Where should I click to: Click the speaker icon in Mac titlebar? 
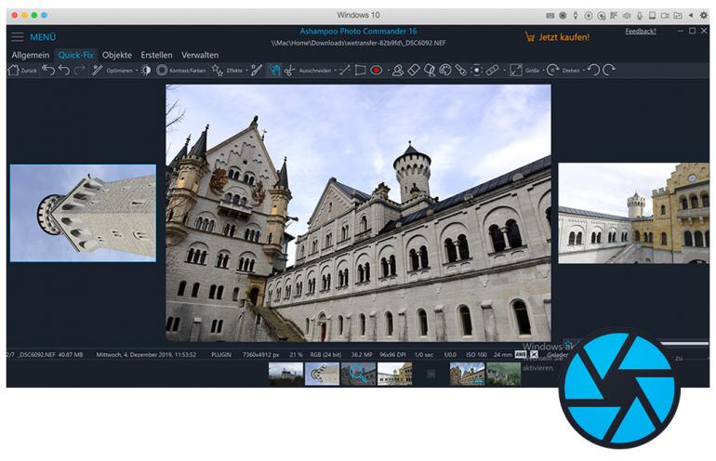coord(627,16)
